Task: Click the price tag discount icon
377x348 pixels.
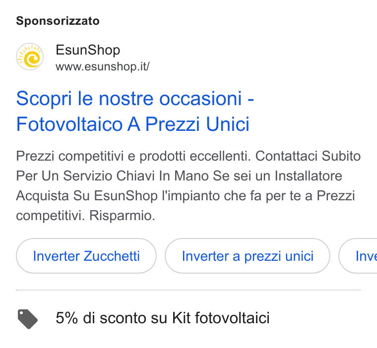Action: click(28, 319)
